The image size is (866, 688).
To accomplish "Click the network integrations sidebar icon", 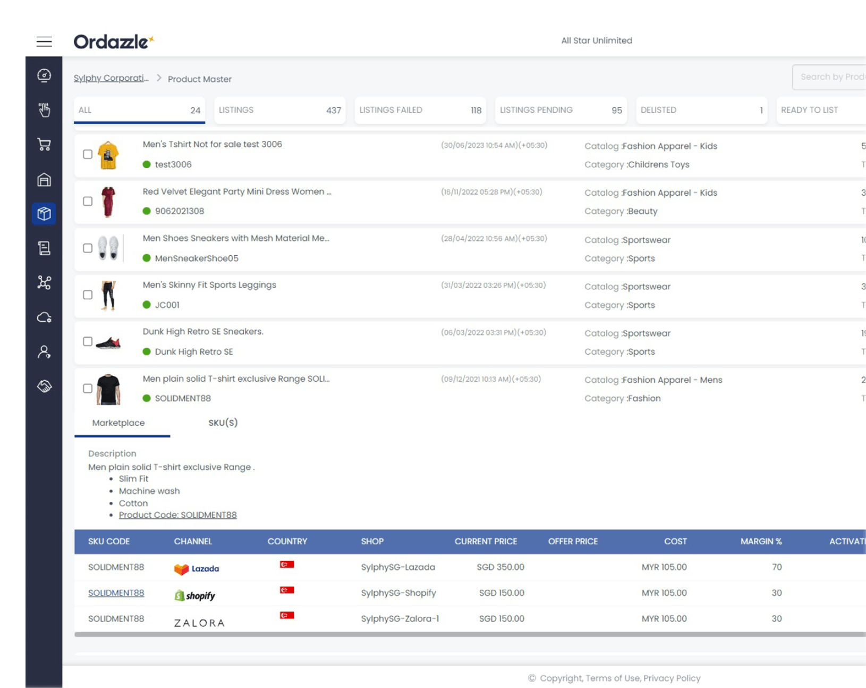I will click(44, 282).
